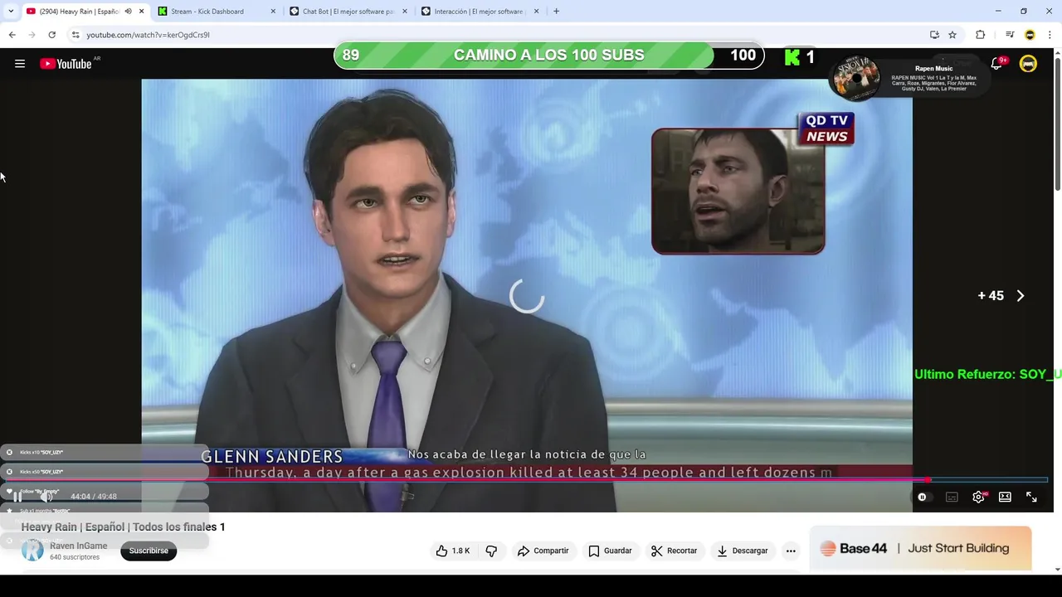Toggle subtitles captions button
The width and height of the screenshot is (1062, 597).
pos(952,497)
